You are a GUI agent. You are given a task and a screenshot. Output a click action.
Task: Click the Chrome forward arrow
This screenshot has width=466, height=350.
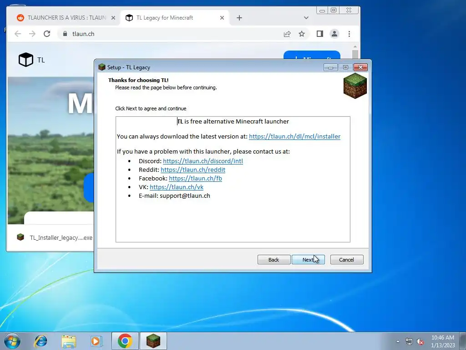click(32, 34)
